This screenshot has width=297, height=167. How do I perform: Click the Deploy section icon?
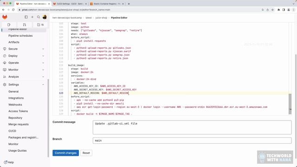[x=5, y=56]
